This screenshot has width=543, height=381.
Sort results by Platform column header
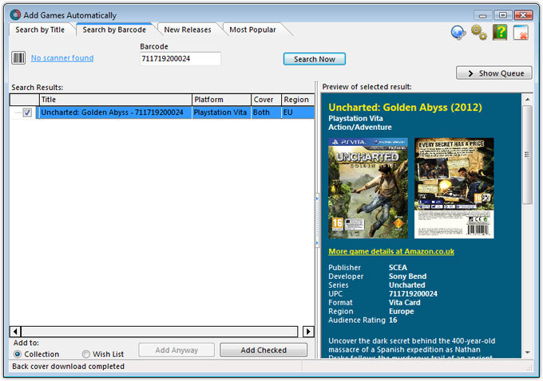(221, 100)
